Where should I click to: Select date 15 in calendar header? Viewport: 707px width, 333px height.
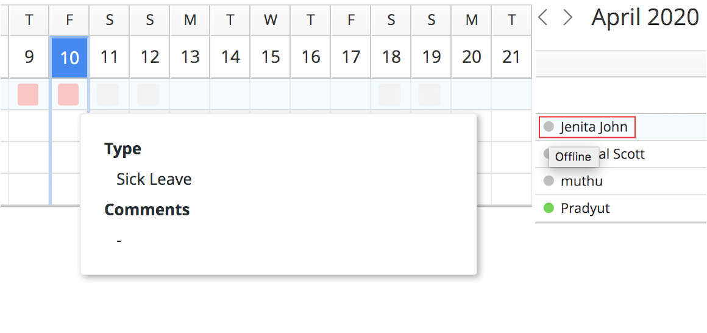(x=271, y=57)
